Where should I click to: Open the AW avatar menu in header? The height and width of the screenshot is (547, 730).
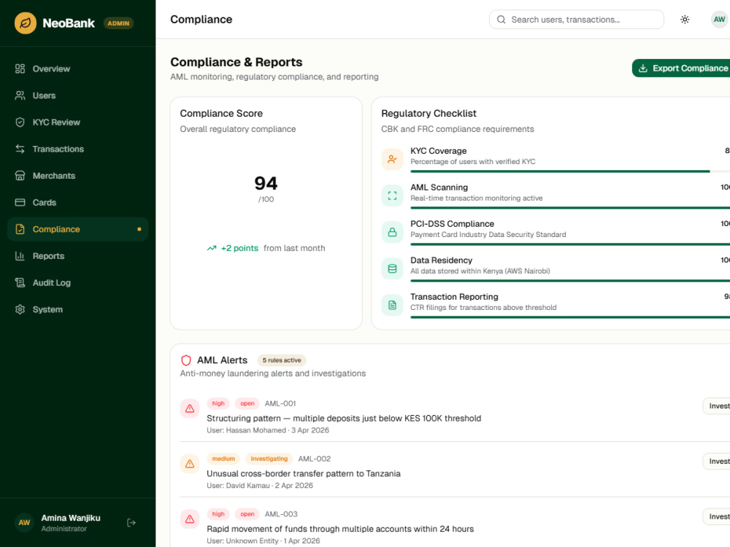pyautogui.click(x=719, y=20)
